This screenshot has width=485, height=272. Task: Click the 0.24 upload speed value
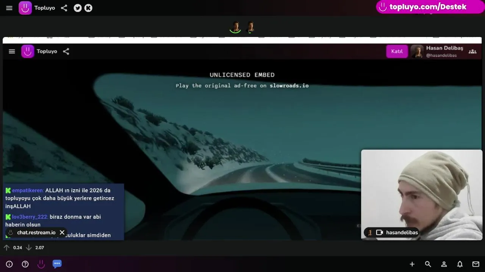click(x=17, y=247)
